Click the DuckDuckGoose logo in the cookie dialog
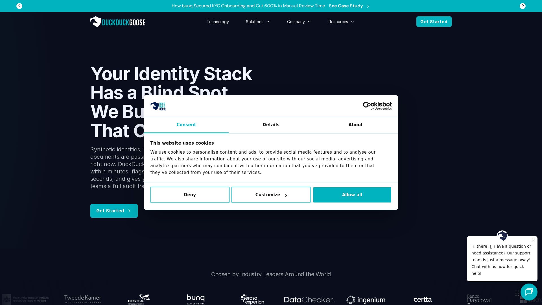Viewport: 542px width, 305px height. 158,106
